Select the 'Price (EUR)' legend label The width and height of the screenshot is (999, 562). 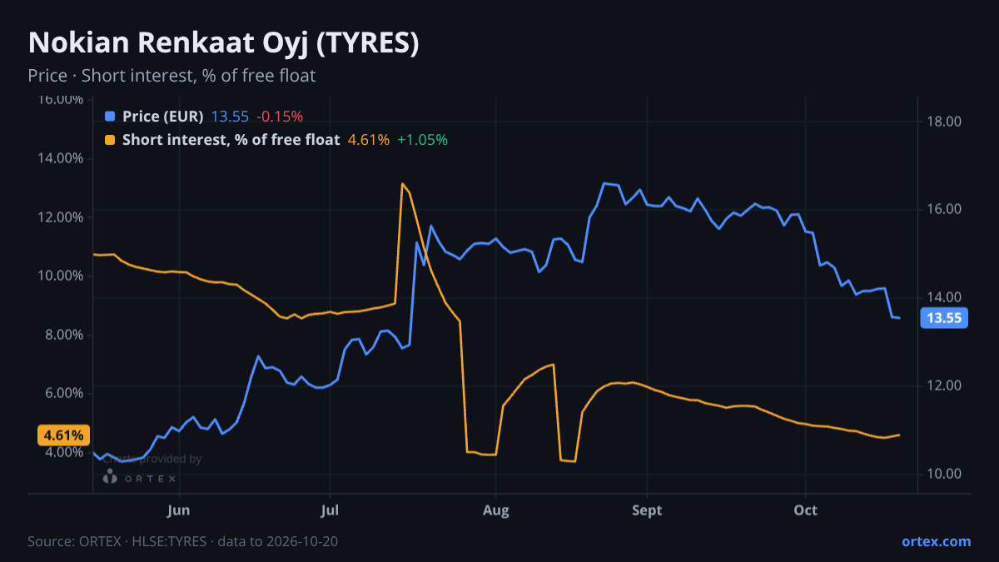(x=163, y=117)
